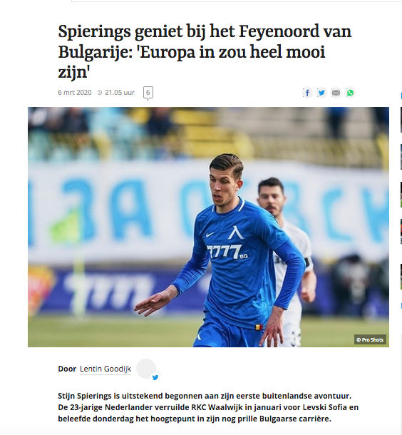This screenshot has width=402, height=435.
Task: Click the Door byline label
Action: (x=67, y=369)
